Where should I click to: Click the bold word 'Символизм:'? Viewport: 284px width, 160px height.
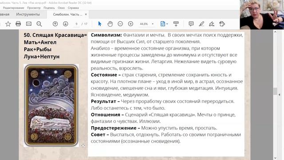[106, 35]
